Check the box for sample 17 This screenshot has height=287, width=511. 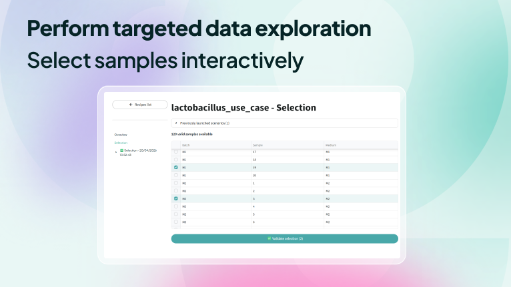(x=176, y=152)
